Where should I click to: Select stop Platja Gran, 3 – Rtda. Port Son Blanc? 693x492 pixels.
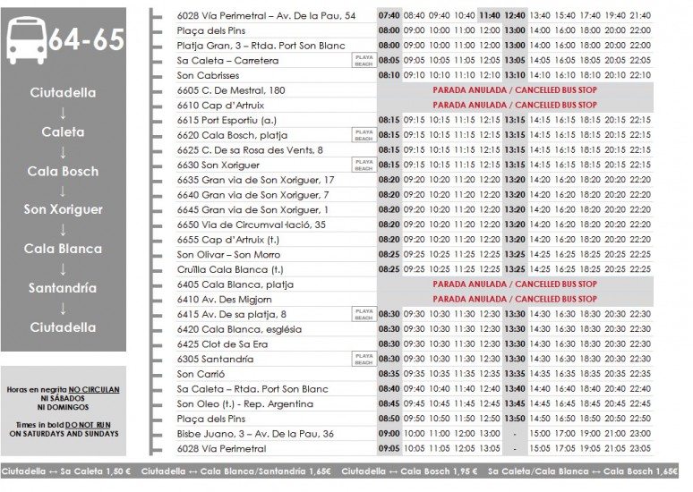click(x=261, y=46)
